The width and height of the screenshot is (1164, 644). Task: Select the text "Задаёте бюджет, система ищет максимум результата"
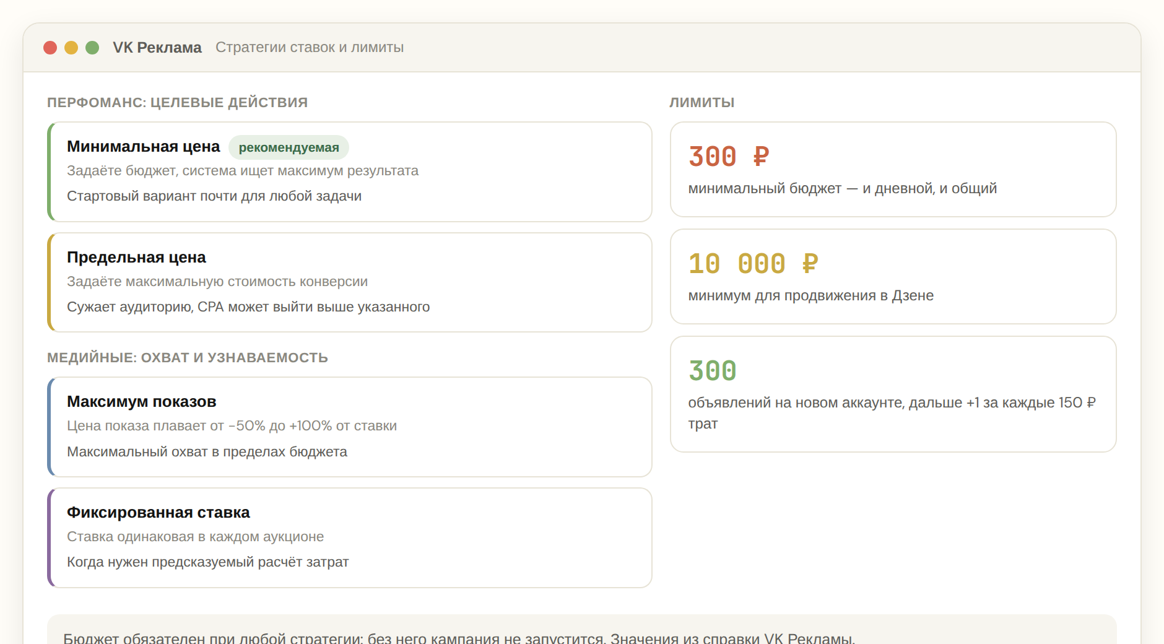[243, 170]
